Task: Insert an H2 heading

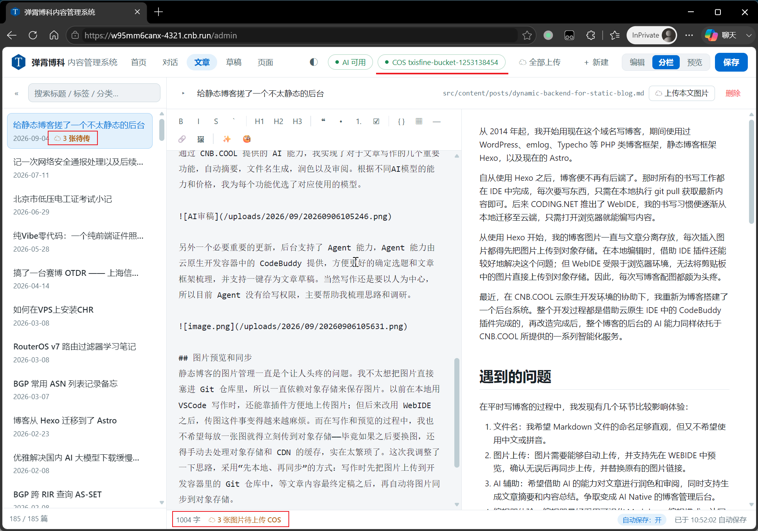Action: [278, 121]
